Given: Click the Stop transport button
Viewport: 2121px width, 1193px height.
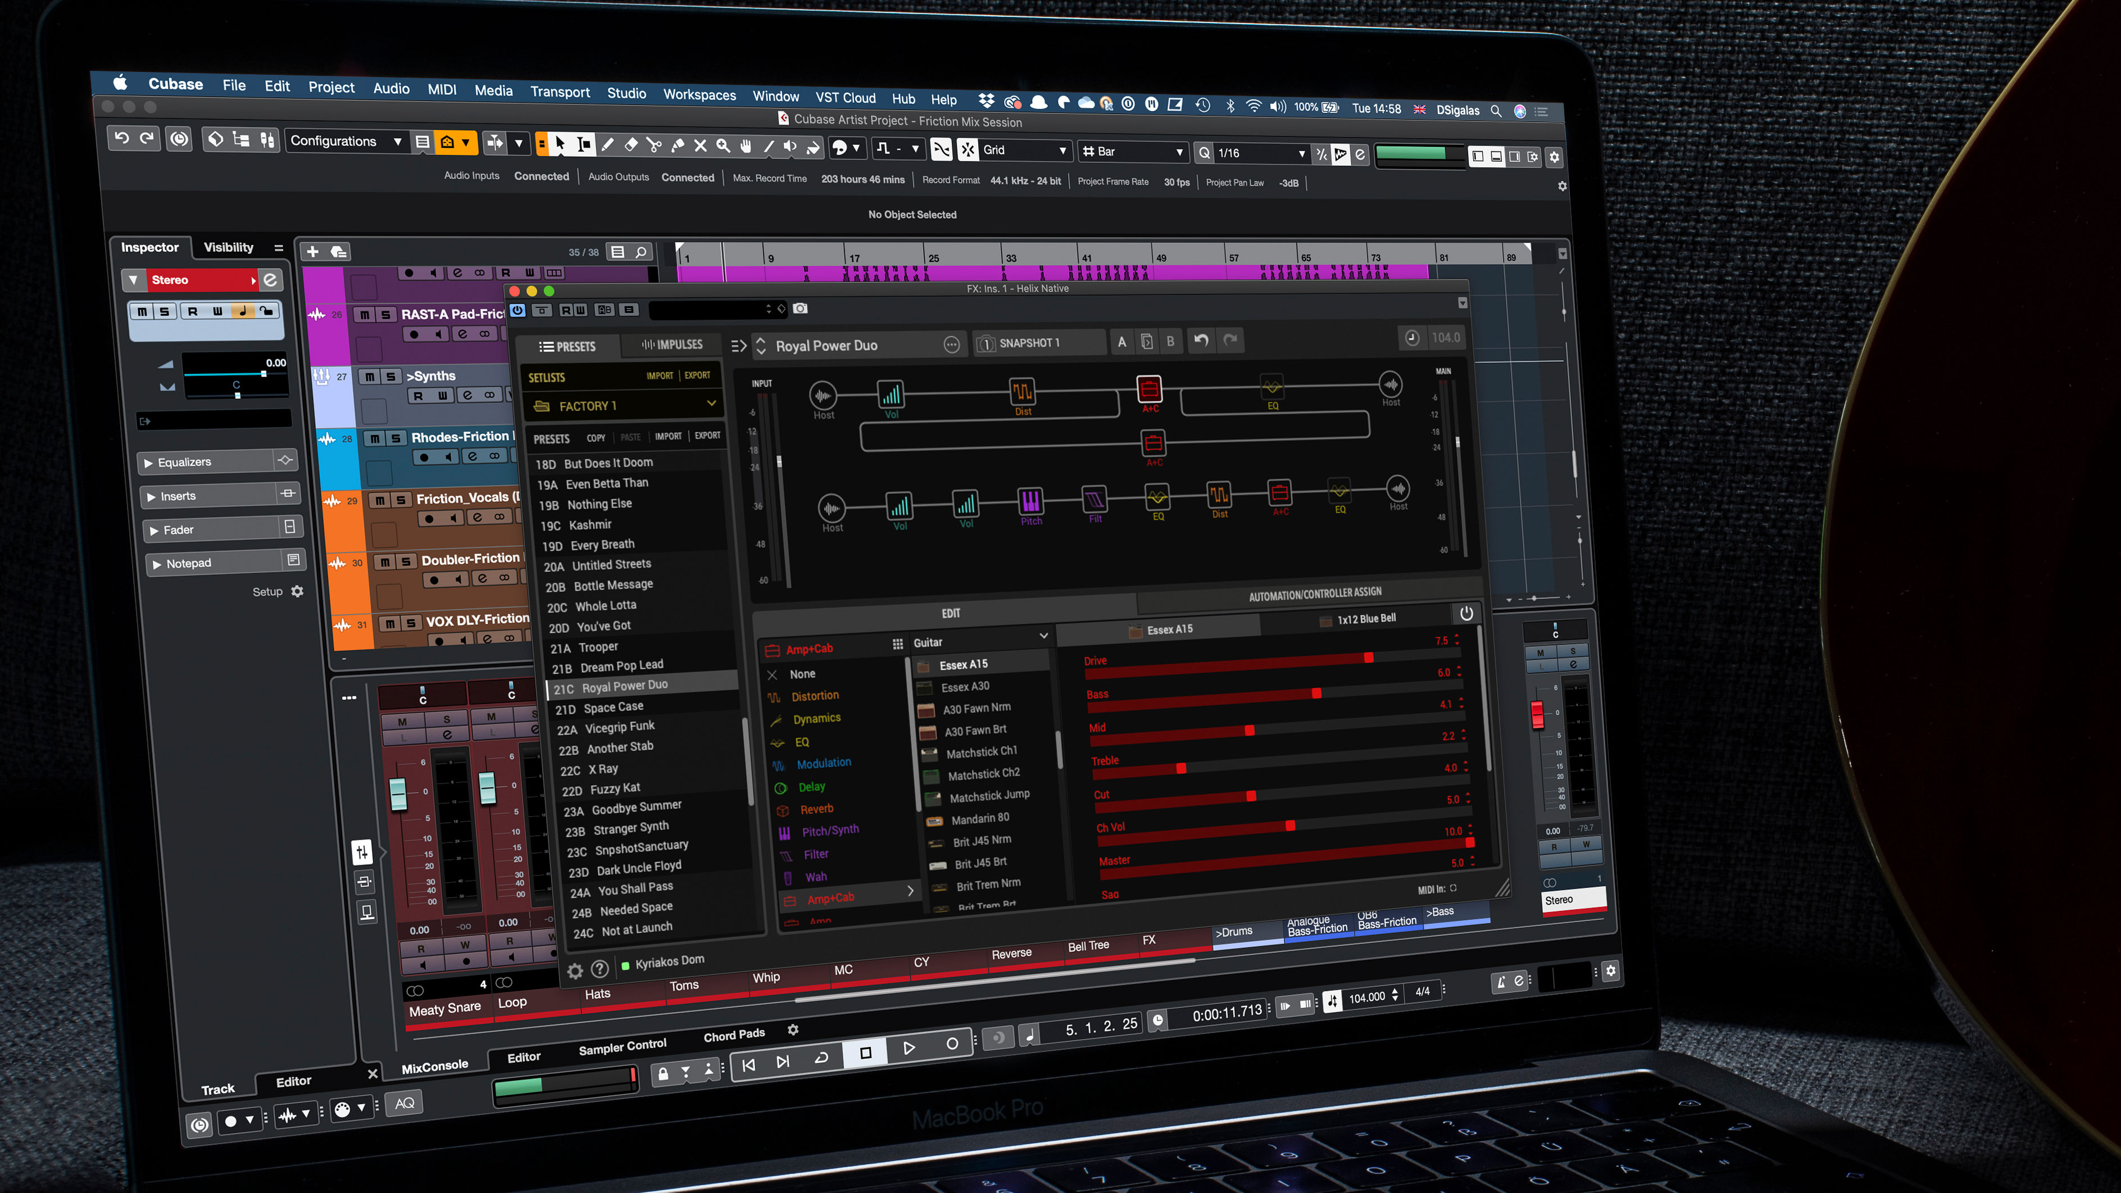Looking at the screenshot, I should click(865, 1053).
